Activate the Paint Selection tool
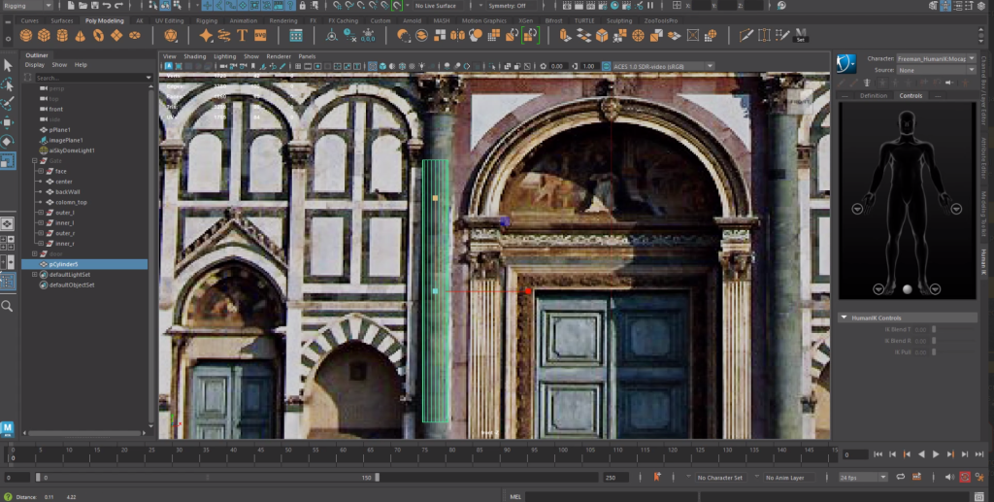 click(x=8, y=103)
